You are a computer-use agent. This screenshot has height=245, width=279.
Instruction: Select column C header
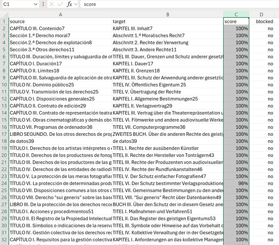pos(236,15)
